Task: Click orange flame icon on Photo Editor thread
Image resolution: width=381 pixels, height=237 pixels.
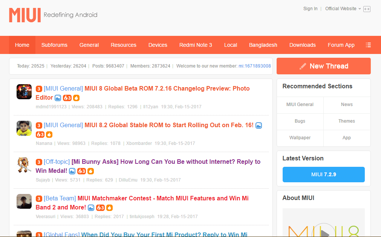Action: tap(76, 98)
